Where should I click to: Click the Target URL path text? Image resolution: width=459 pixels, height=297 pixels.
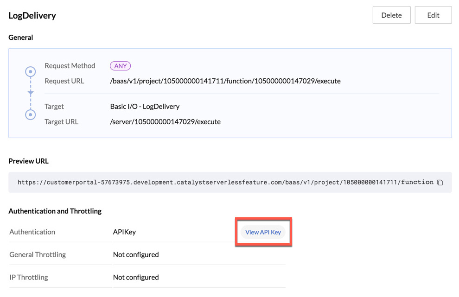(165, 121)
